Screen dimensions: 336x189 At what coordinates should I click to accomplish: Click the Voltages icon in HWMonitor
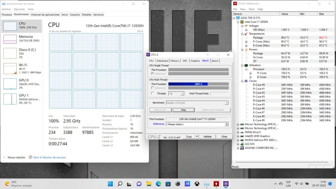click(246, 26)
